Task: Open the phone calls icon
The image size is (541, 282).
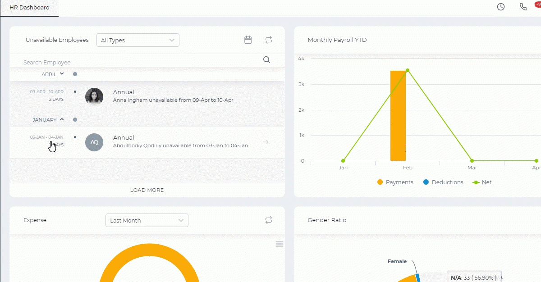Action: click(x=523, y=7)
